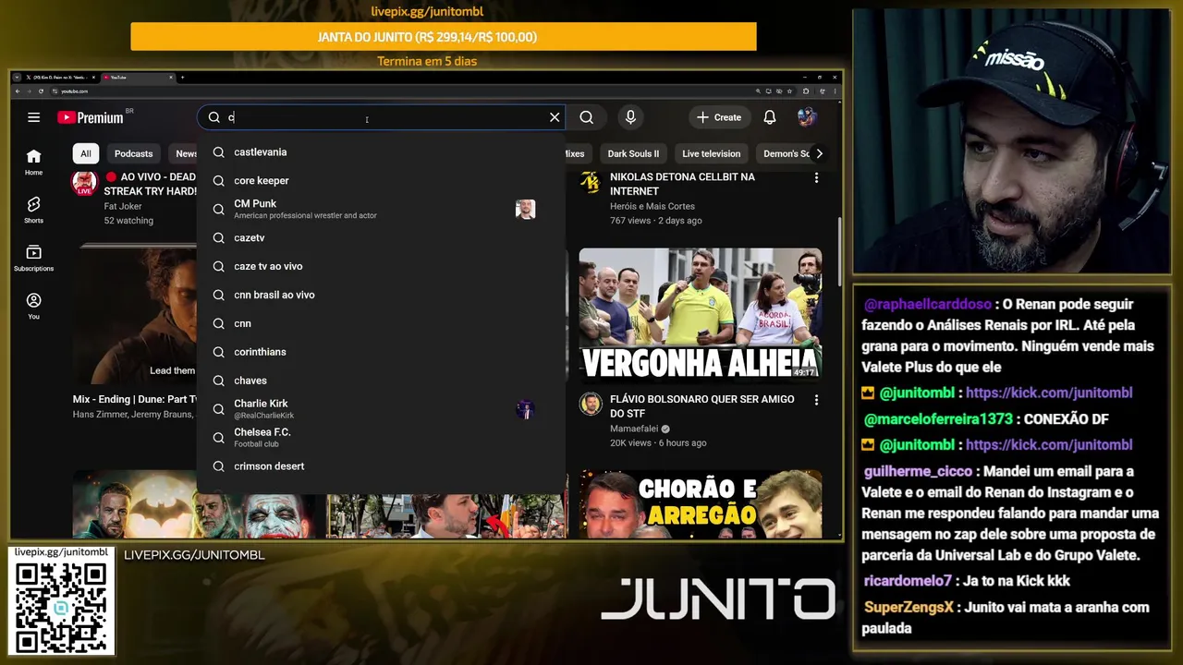Image resolution: width=1183 pixels, height=665 pixels.
Task: Click the Heróis e Mais Cortes channel avatar
Action: [591, 182]
